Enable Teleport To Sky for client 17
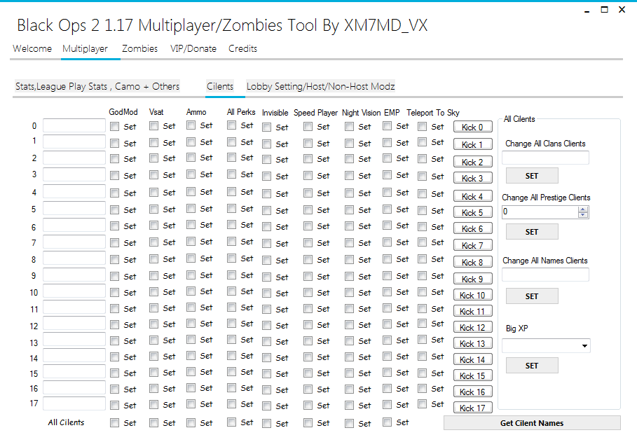 (423, 404)
